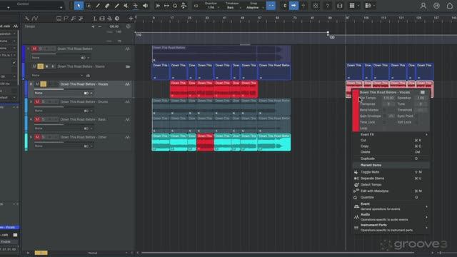
Task: Select the Eraser tool
Action: [107, 6]
